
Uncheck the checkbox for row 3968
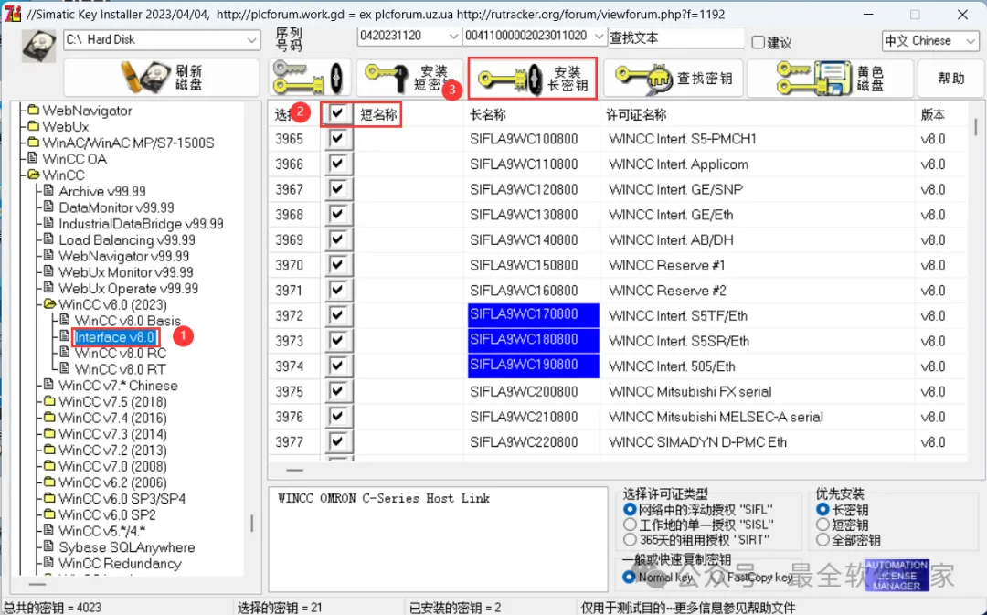point(337,214)
